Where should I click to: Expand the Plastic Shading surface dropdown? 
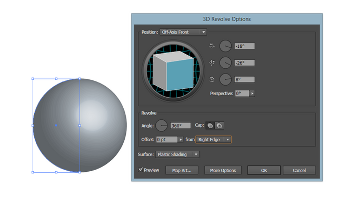click(177, 154)
